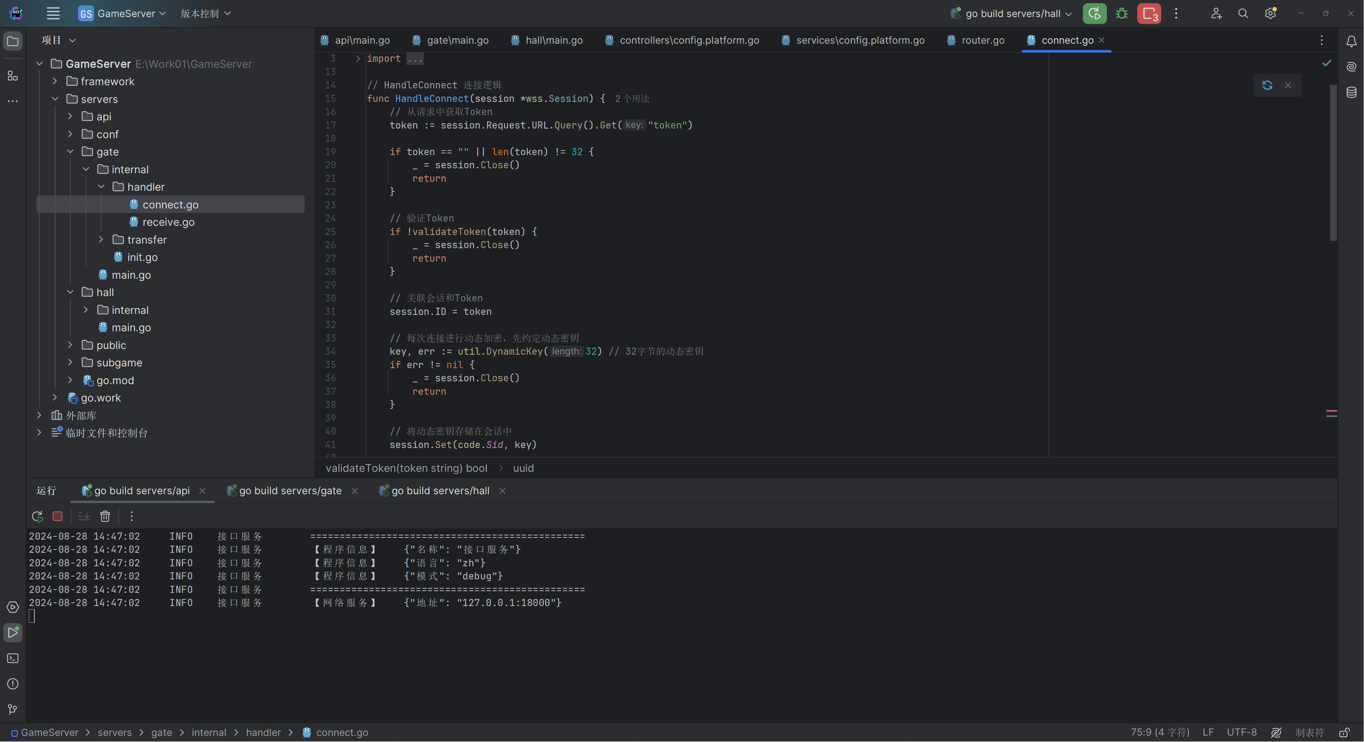Toggle read-only lock in the status bar

1344,732
